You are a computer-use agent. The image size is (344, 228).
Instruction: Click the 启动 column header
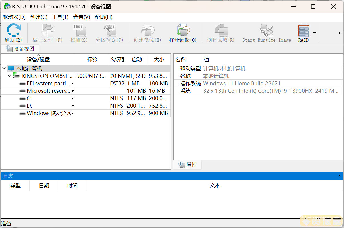pos(137,60)
